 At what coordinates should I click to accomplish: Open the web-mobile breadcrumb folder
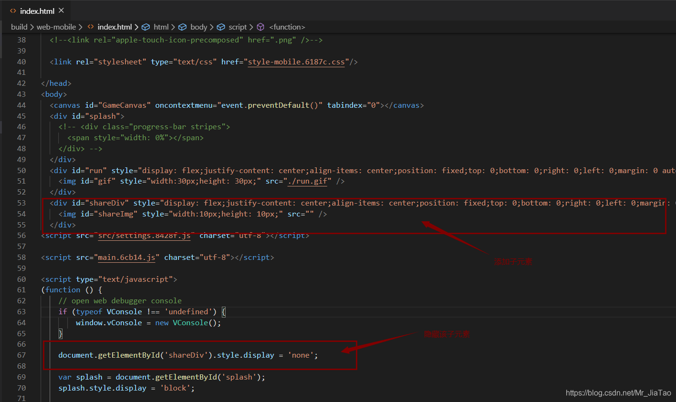point(56,27)
